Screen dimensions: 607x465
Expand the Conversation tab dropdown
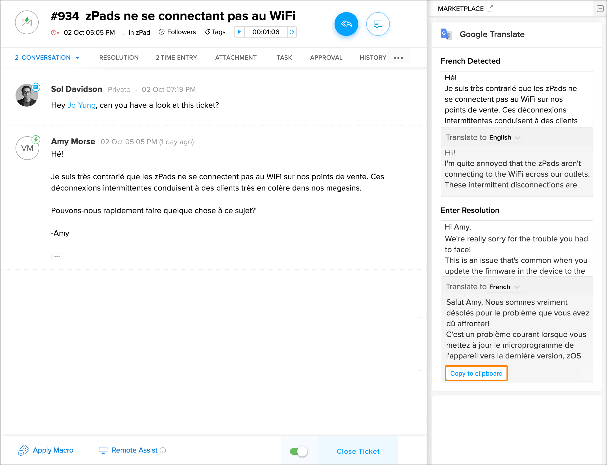click(x=77, y=58)
